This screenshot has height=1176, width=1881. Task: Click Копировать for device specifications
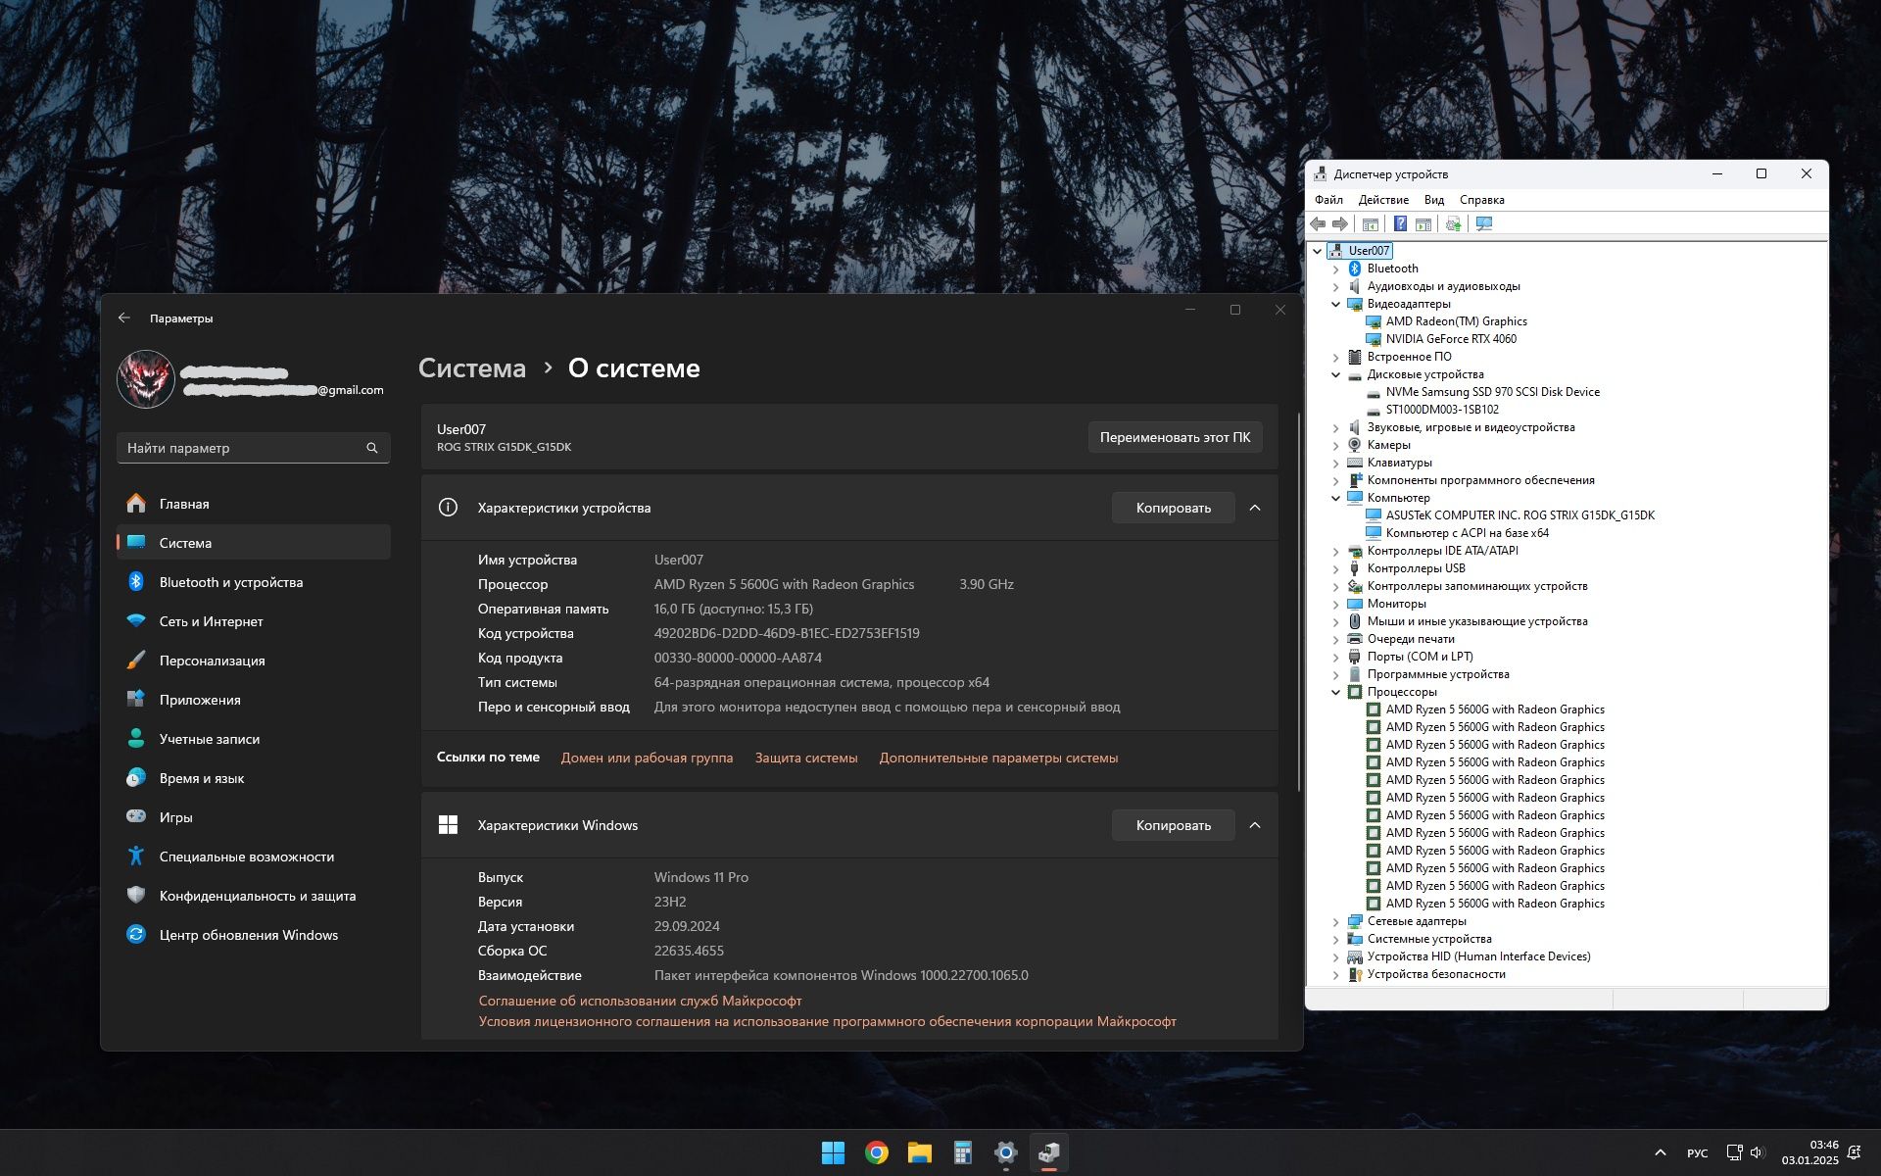pyautogui.click(x=1173, y=508)
